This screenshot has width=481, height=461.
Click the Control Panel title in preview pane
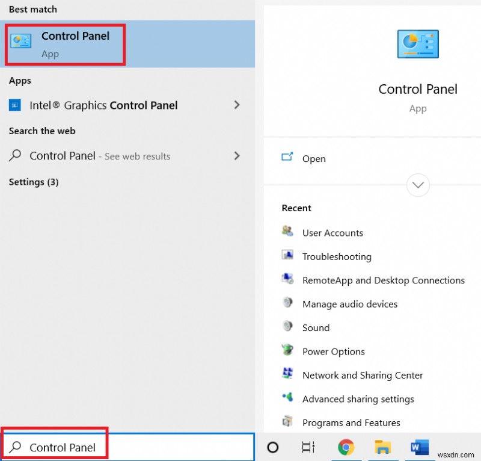tap(418, 90)
